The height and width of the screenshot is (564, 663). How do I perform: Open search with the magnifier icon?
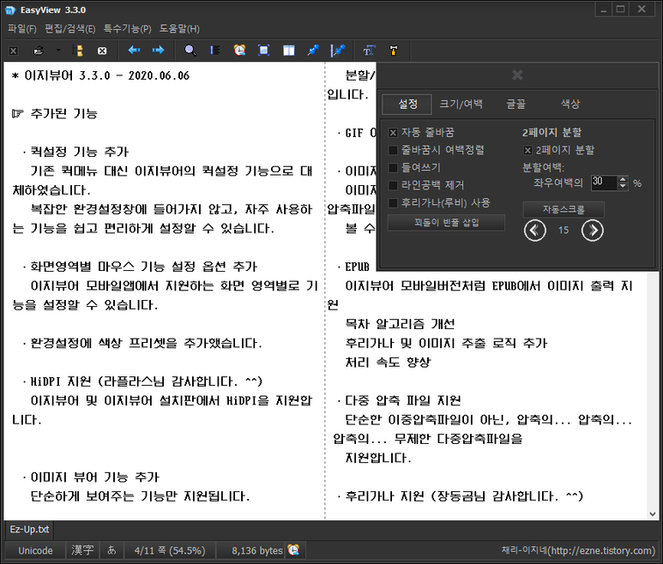(190, 51)
